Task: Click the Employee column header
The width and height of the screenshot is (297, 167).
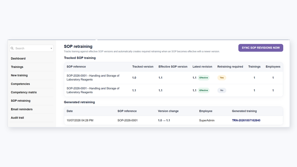Action: pos(206,111)
